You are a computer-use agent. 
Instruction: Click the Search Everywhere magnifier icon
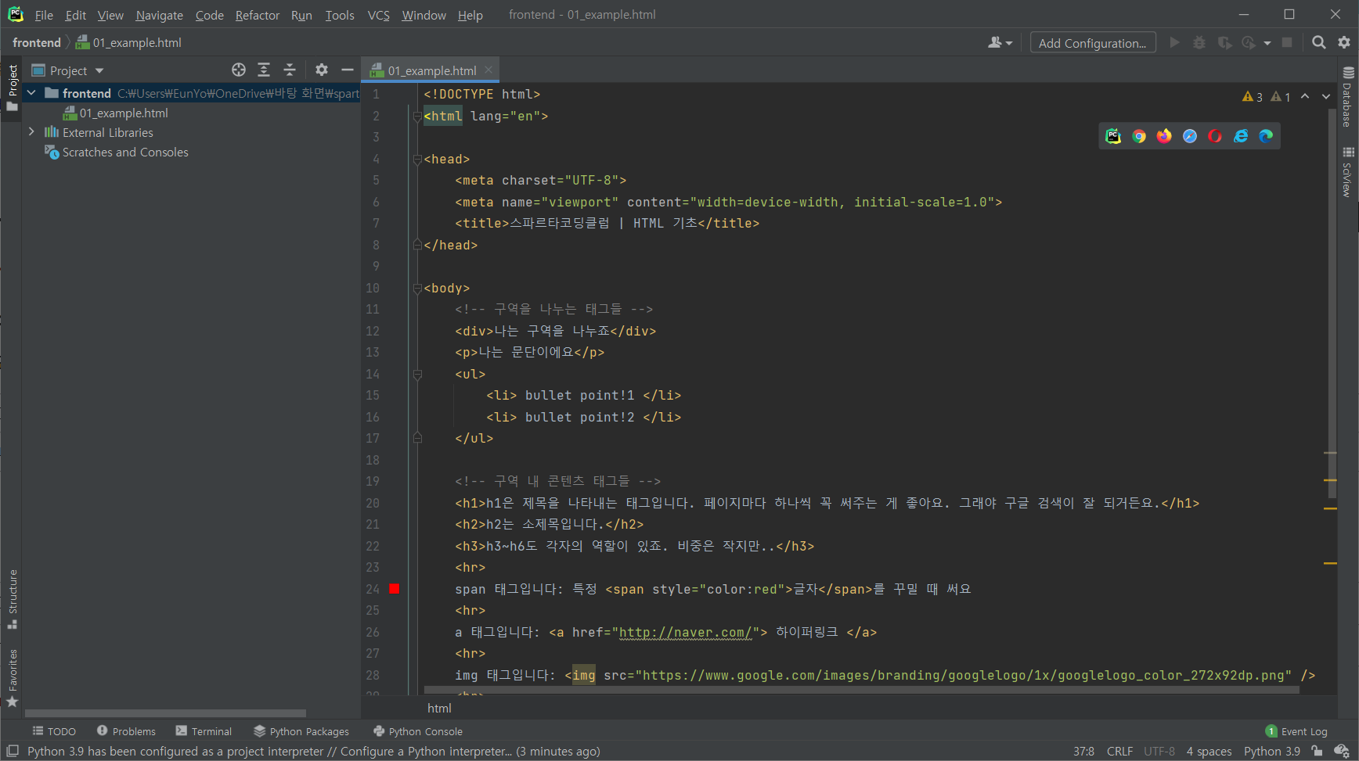click(x=1319, y=43)
